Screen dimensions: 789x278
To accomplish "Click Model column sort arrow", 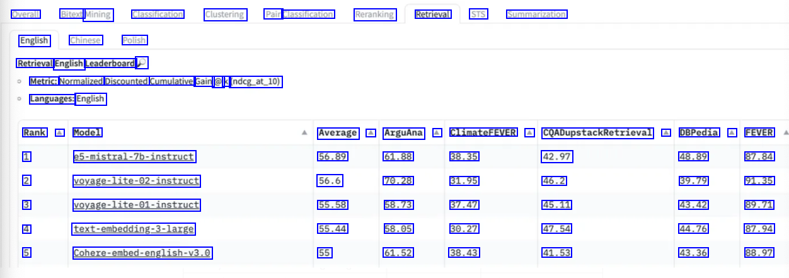I will coord(305,133).
